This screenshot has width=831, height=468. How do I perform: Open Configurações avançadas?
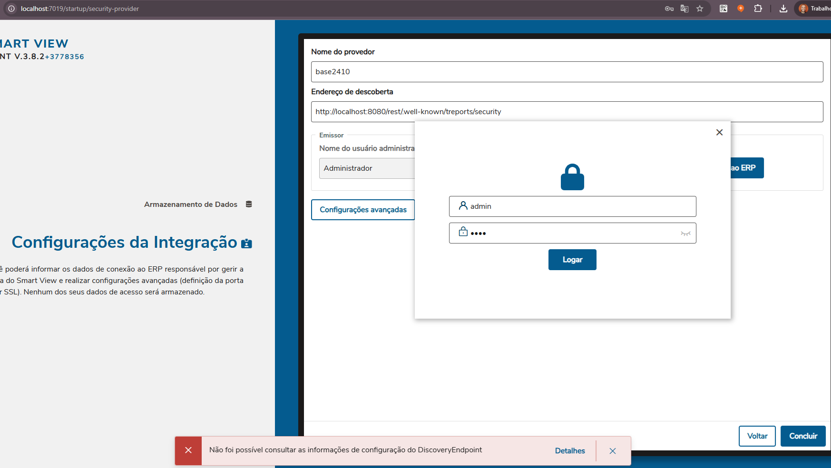tap(363, 210)
